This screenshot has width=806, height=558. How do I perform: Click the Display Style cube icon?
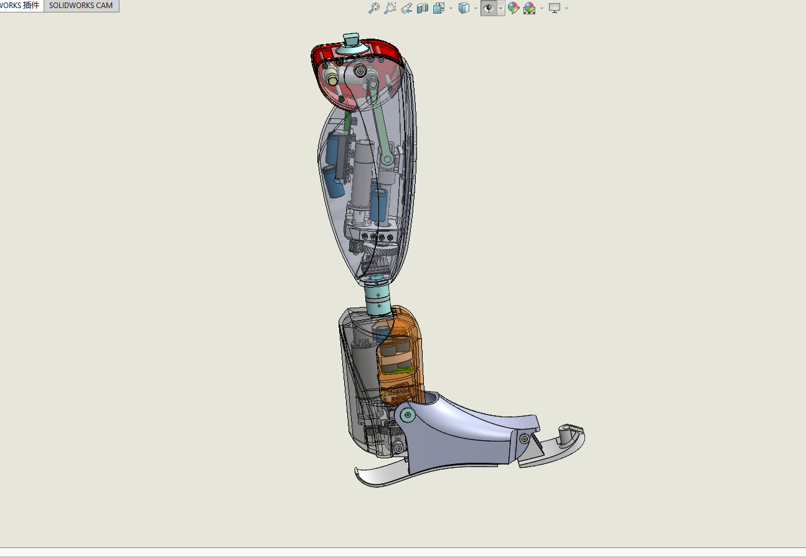click(x=464, y=8)
